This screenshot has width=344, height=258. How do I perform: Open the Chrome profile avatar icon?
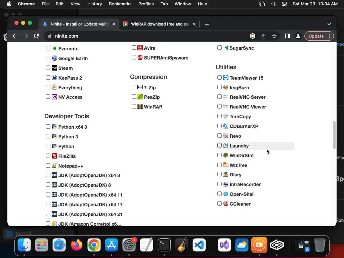coord(298,36)
